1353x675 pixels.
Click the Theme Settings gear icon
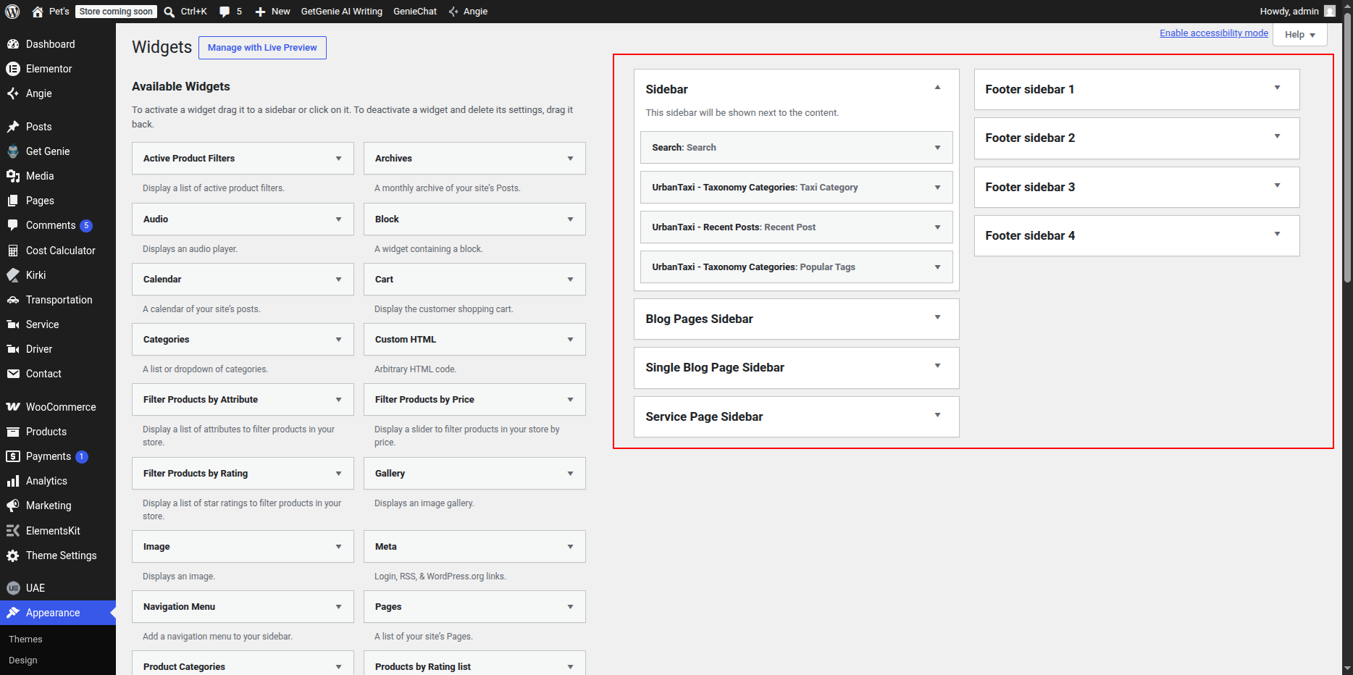13,555
